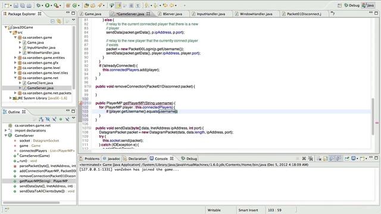
Task: Toggle Hide Fields in Outline toolbar
Action: tap(48, 119)
